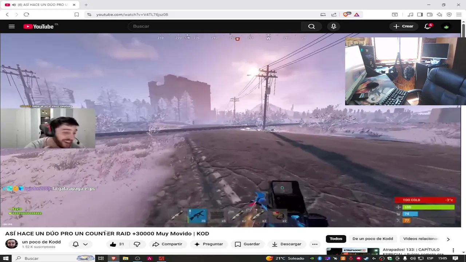Select the De un poco de Kodd chip
Viewport: 466px width, 262px height.
click(x=372, y=239)
